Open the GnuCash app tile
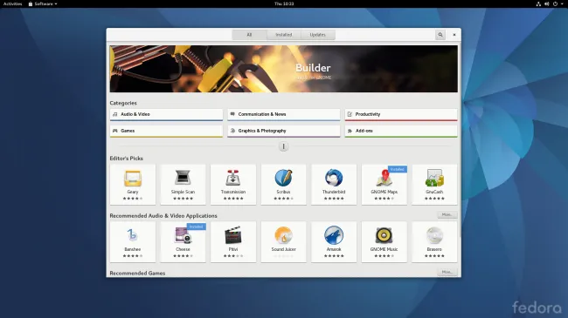The height and width of the screenshot is (318, 568). click(x=434, y=185)
